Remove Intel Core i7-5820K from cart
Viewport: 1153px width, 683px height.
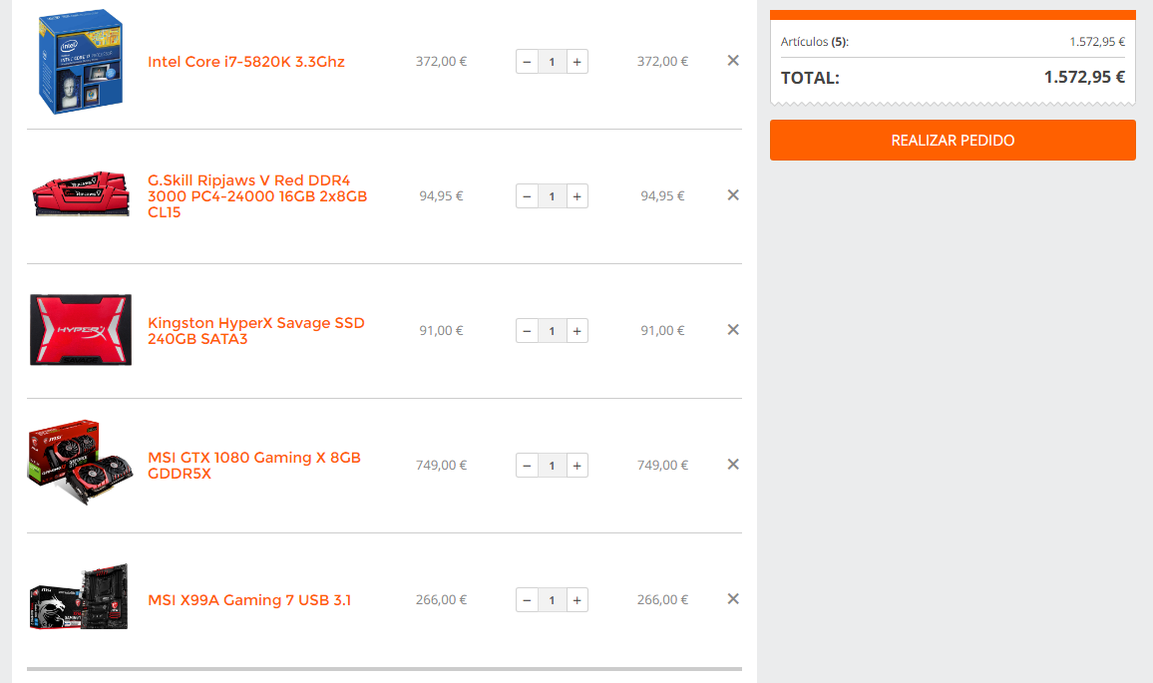(733, 60)
